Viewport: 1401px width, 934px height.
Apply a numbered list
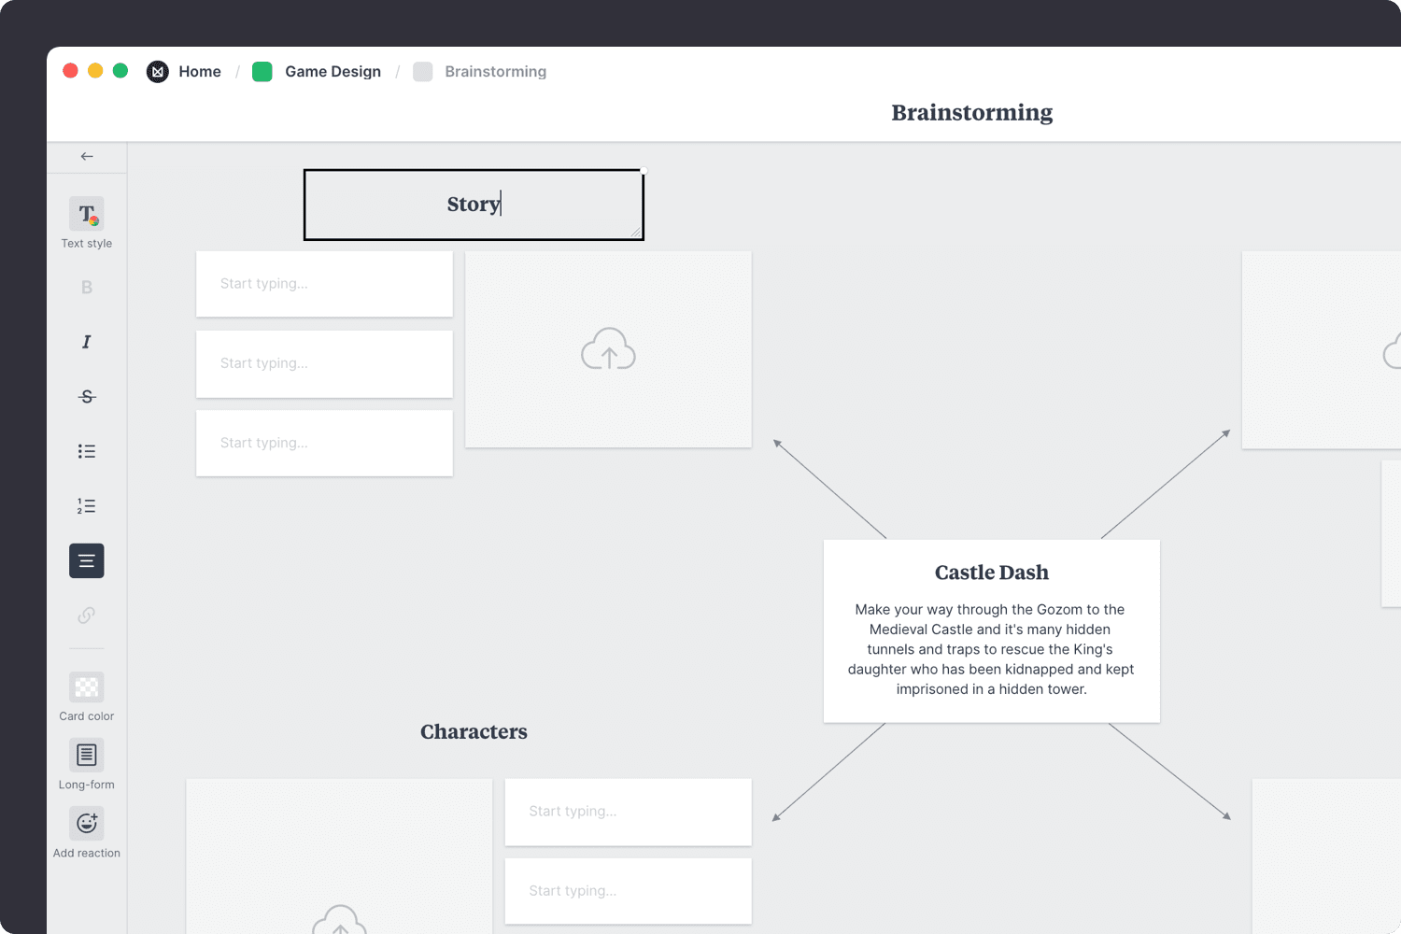pyautogui.click(x=86, y=505)
